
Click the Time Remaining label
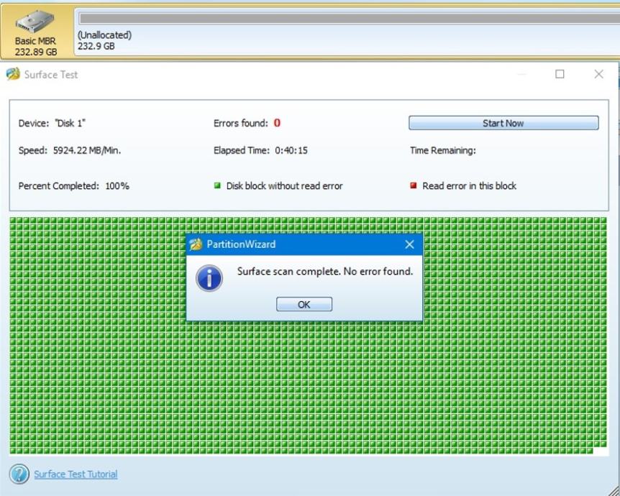443,150
